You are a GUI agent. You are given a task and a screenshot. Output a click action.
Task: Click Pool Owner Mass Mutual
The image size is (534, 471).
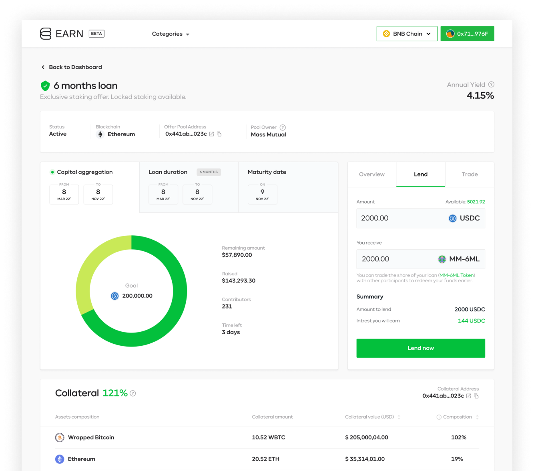click(x=269, y=134)
